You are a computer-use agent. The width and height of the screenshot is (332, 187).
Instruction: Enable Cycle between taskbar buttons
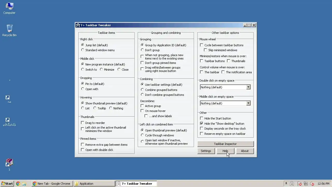pyautogui.click(x=202, y=45)
